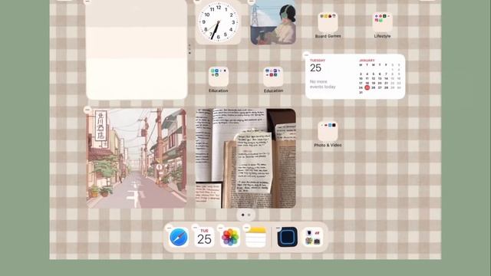This screenshot has height=276, width=491.
Task: Open the Calendar app in the dock
Action: [x=204, y=237]
